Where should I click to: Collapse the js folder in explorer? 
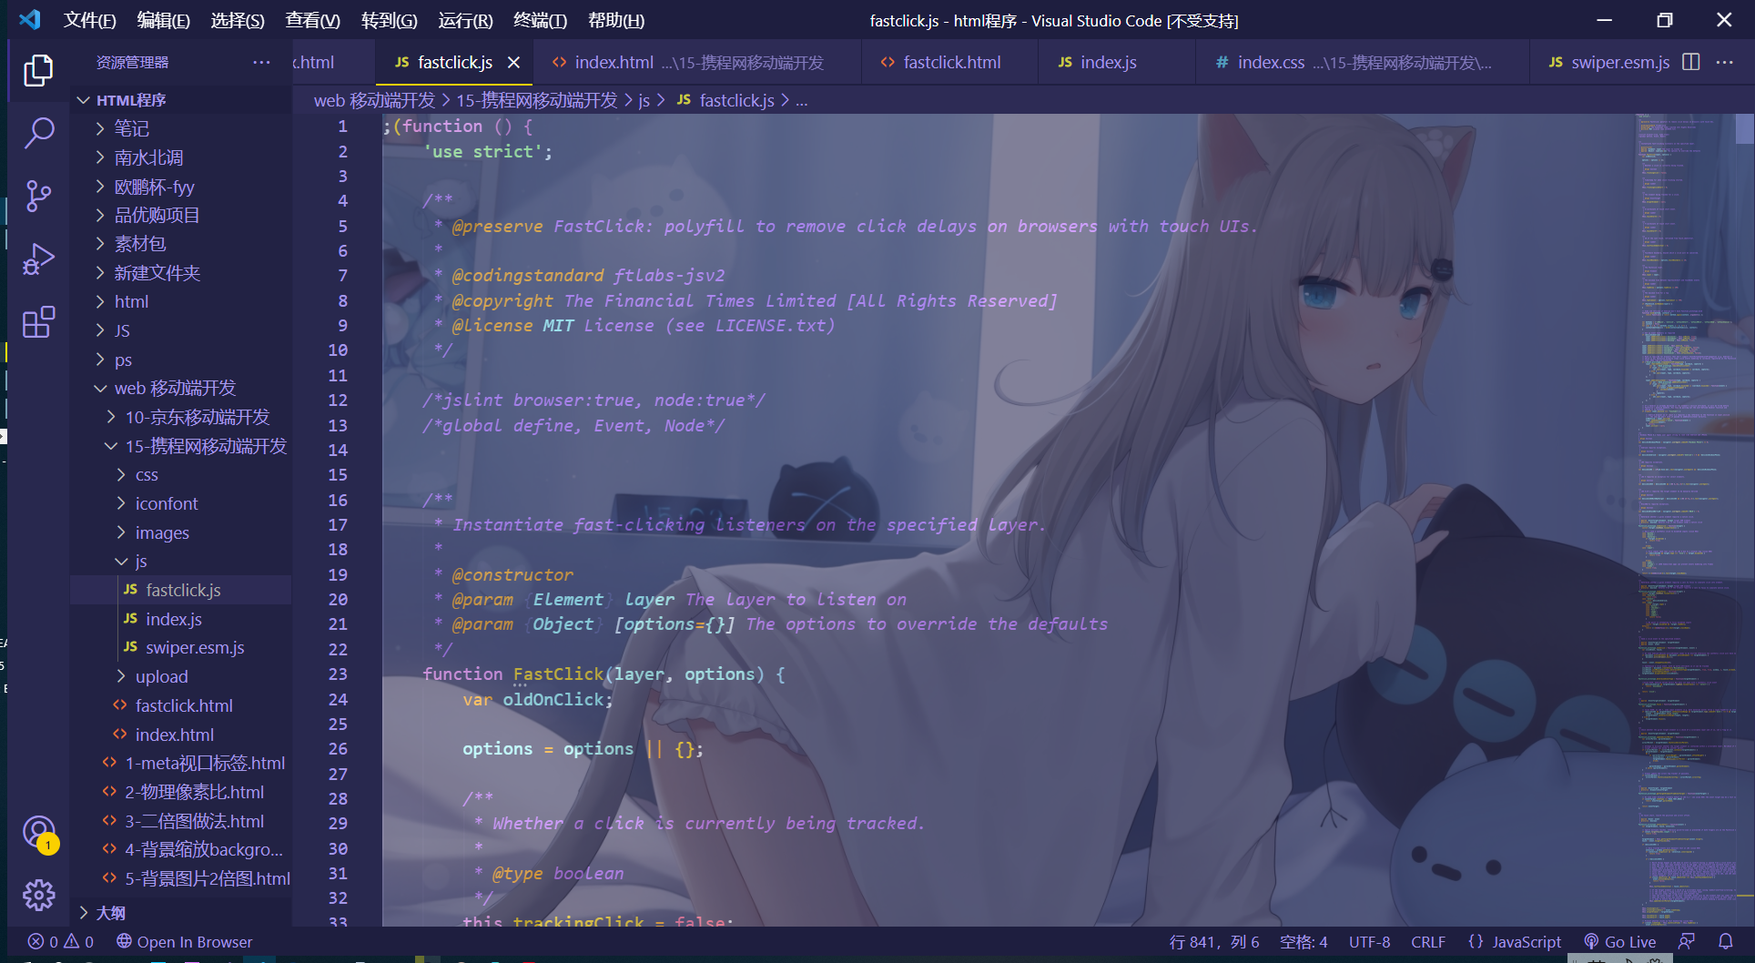(139, 561)
